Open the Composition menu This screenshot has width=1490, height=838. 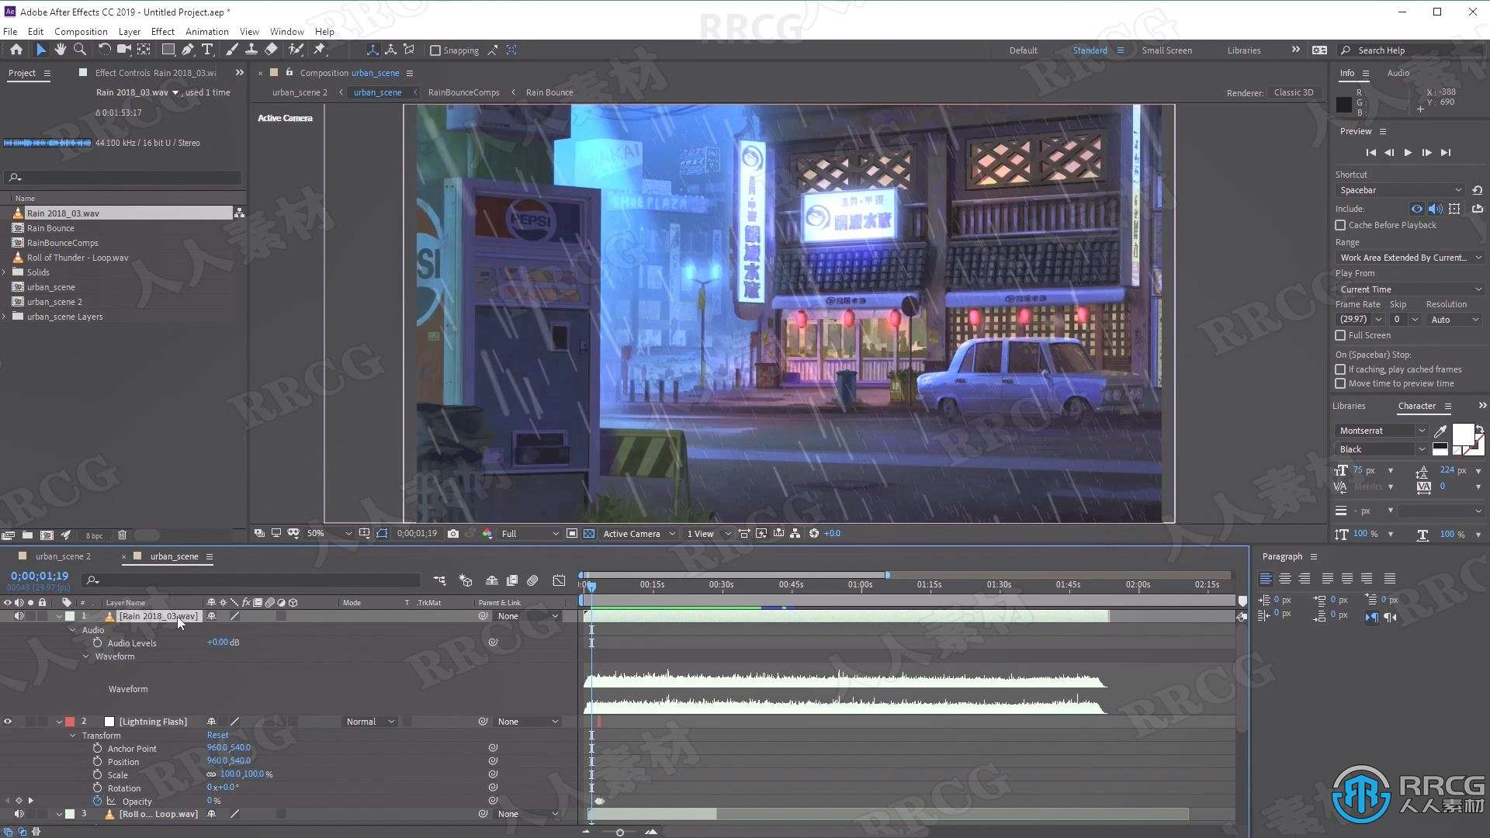81,32
